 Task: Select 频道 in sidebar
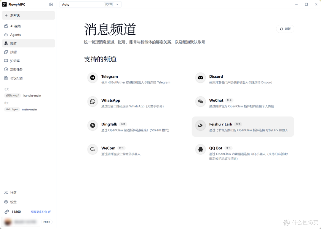coord(29,43)
